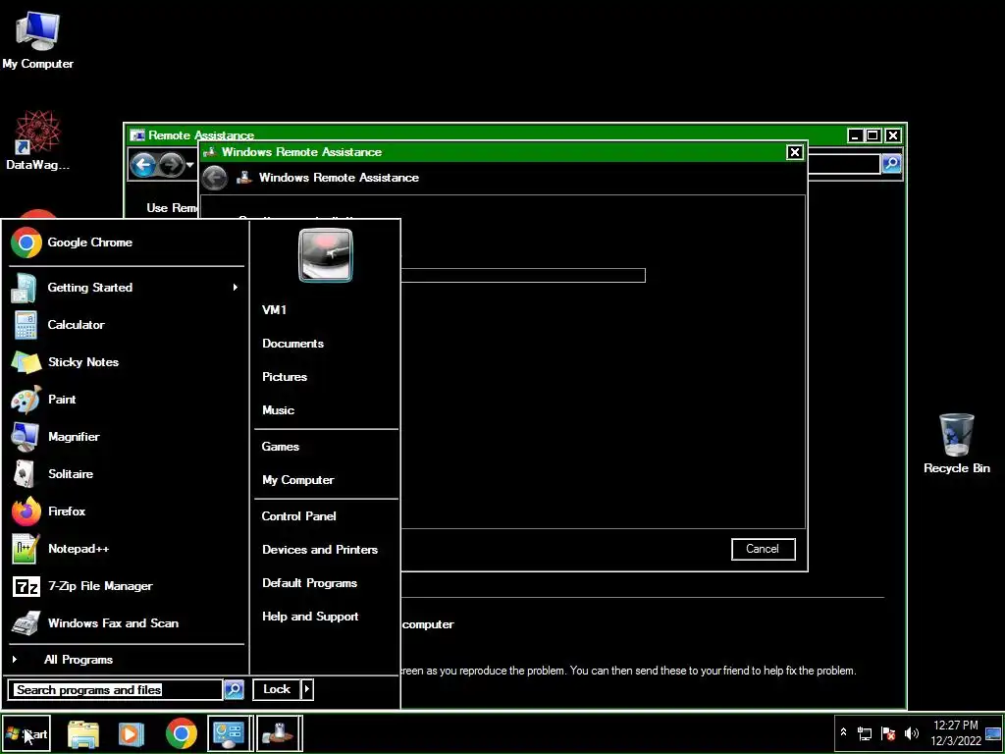Click the Getting Started icon
This screenshot has width=1005, height=754.
26,288
